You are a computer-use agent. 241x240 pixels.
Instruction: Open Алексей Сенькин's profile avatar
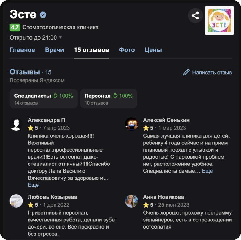pyautogui.click(x=132, y=124)
